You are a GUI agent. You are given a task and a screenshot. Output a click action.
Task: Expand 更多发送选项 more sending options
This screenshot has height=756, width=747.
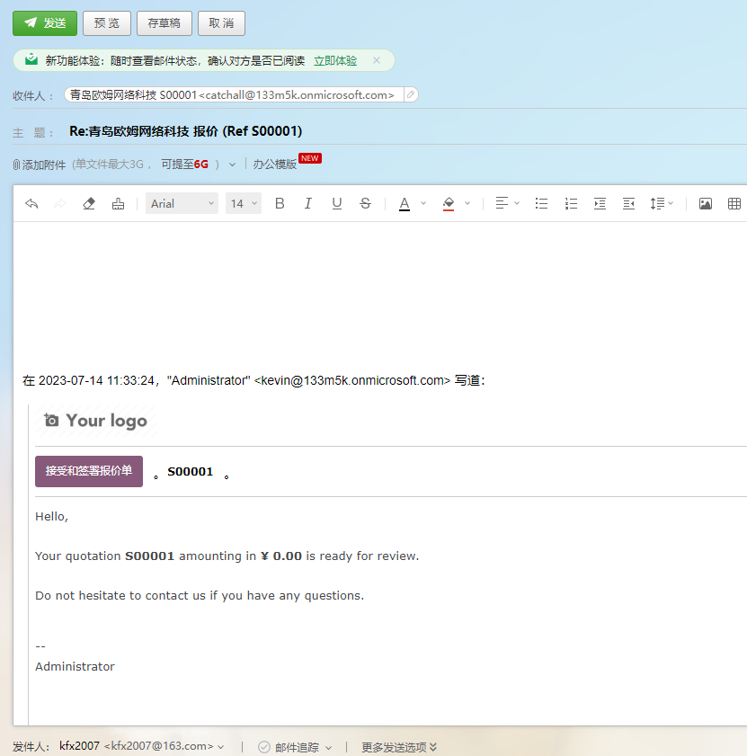click(x=399, y=747)
